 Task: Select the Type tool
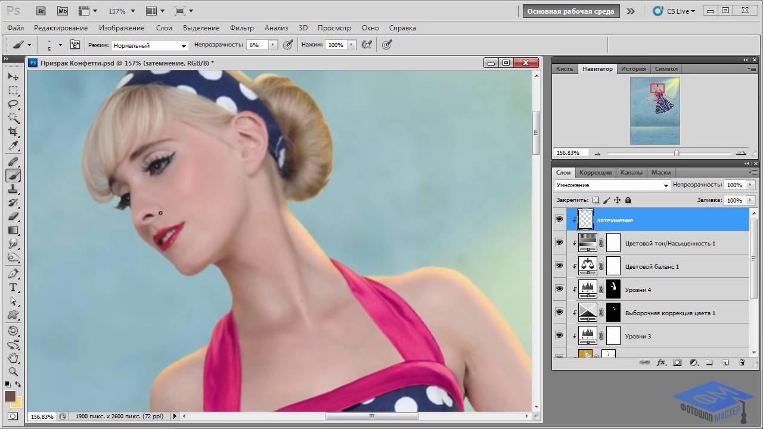(x=13, y=287)
